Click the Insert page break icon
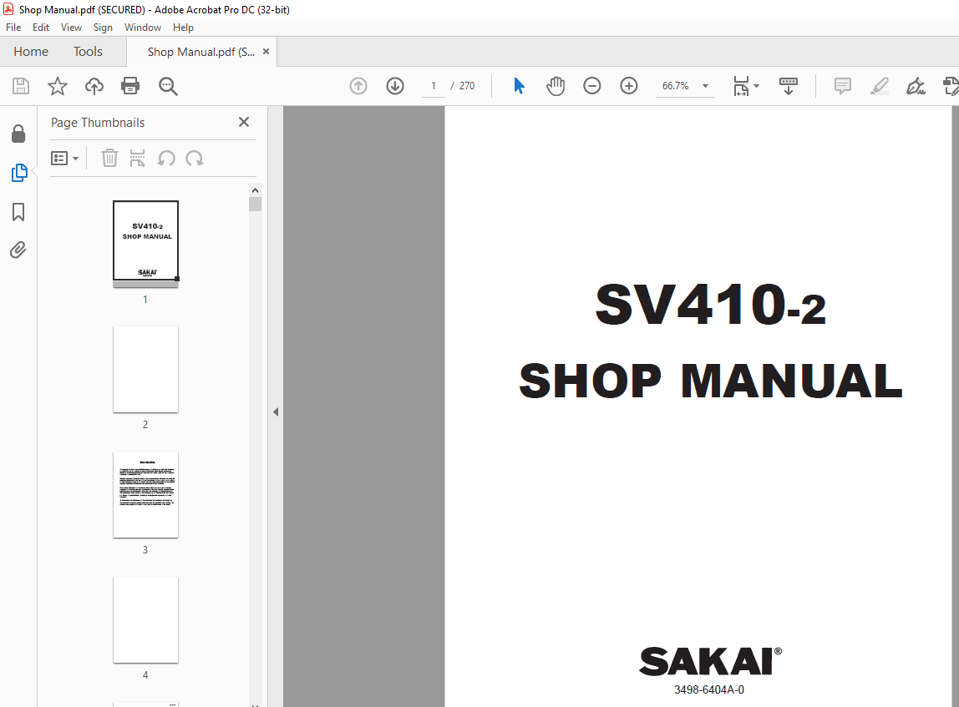 [138, 159]
